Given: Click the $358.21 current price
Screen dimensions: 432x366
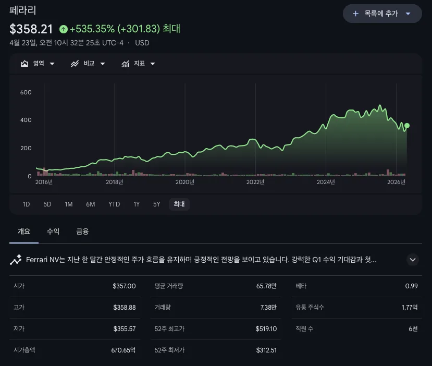Looking at the screenshot, I should pos(31,29).
